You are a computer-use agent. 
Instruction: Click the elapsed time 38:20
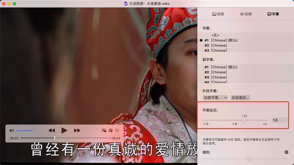(x=14, y=138)
